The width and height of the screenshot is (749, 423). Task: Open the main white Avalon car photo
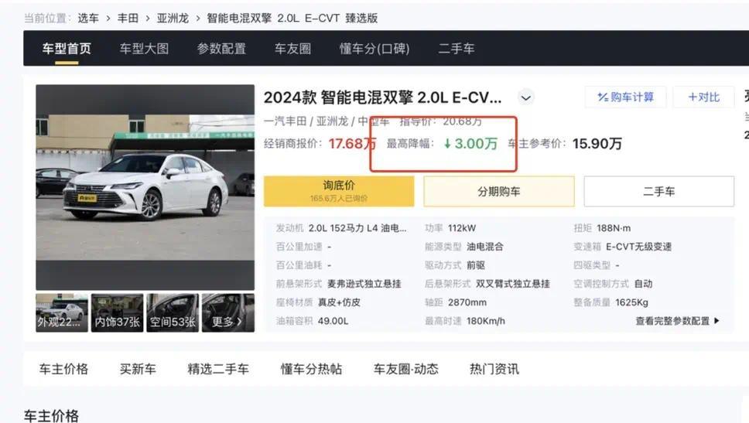click(x=145, y=187)
